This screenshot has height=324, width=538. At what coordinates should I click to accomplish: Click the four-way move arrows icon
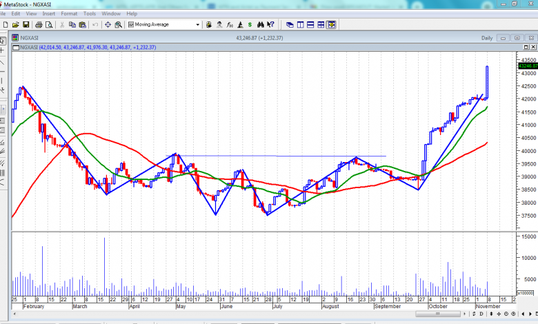coord(499,314)
